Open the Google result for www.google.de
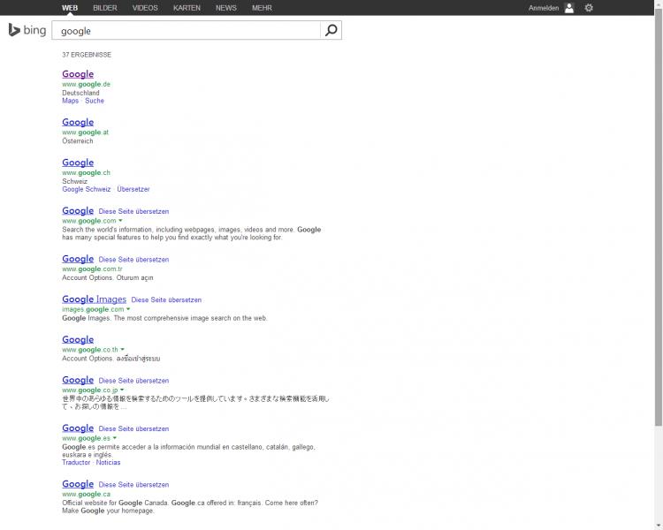 pyautogui.click(x=78, y=74)
